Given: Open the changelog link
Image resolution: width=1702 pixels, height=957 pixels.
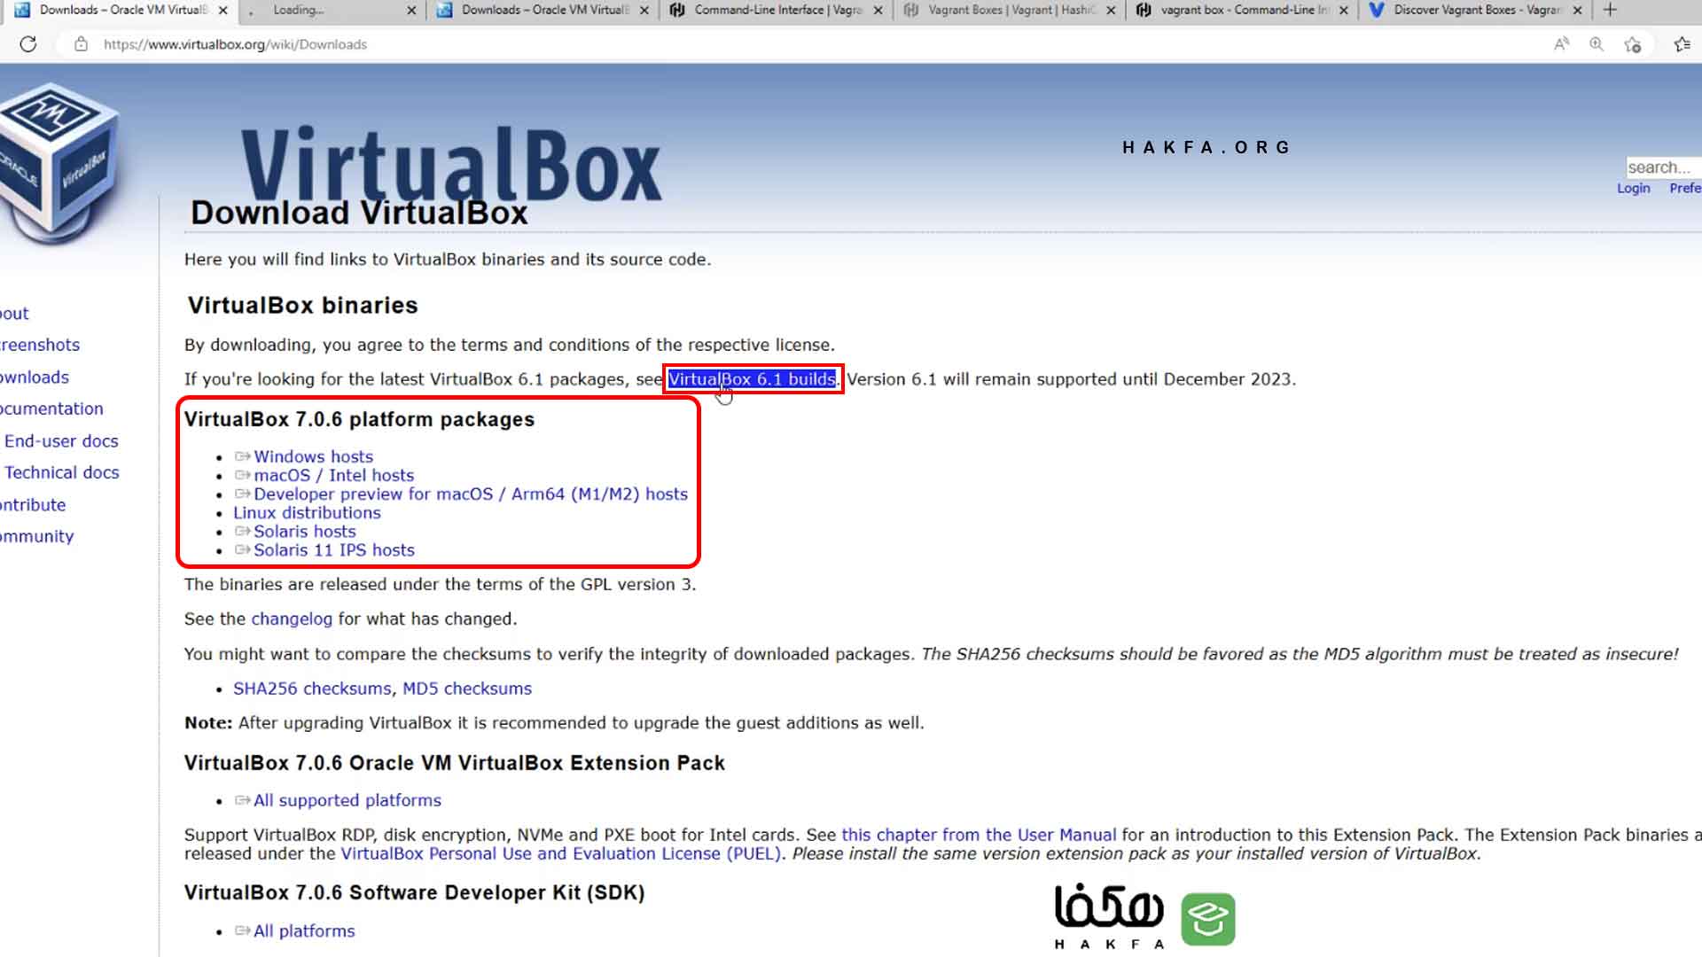Looking at the screenshot, I should [292, 619].
